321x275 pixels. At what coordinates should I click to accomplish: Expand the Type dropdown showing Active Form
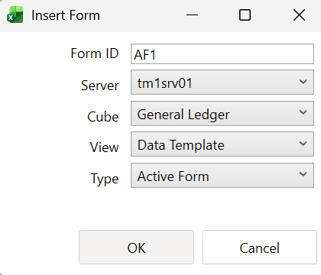222,176
